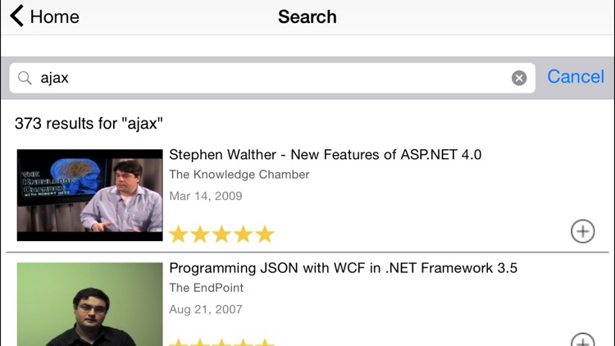Image resolution: width=615 pixels, height=346 pixels.
Task: Select the "New Features of ASP.NET 4.0" title
Action: (x=325, y=154)
